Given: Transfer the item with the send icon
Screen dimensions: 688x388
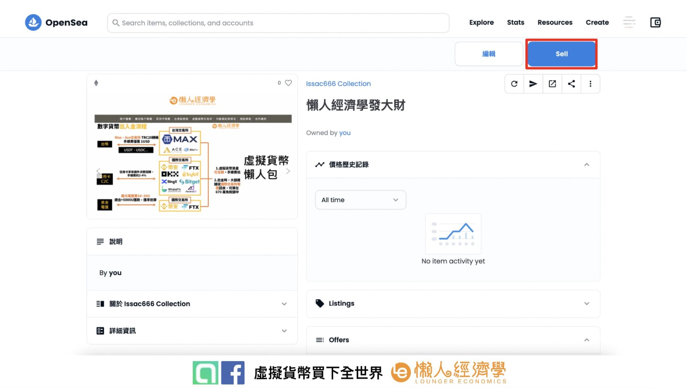Looking at the screenshot, I should (533, 84).
